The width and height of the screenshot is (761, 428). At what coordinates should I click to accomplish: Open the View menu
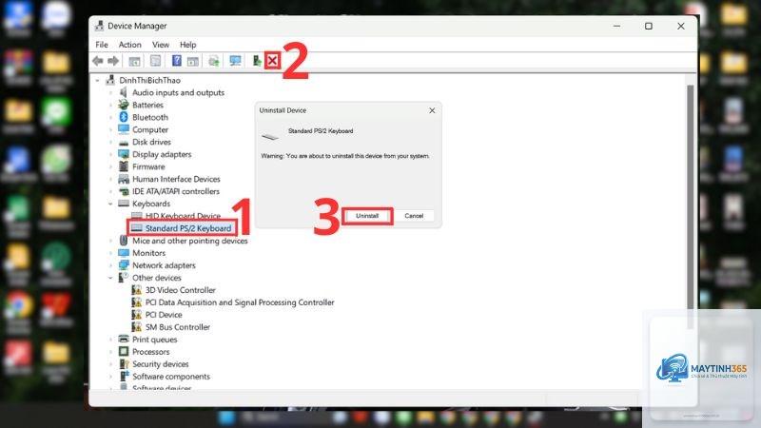(x=161, y=44)
